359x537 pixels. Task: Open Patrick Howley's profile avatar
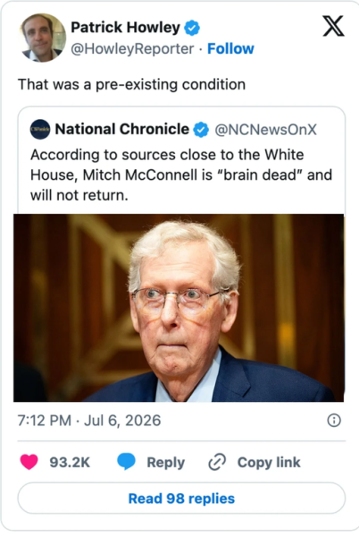(x=43, y=38)
